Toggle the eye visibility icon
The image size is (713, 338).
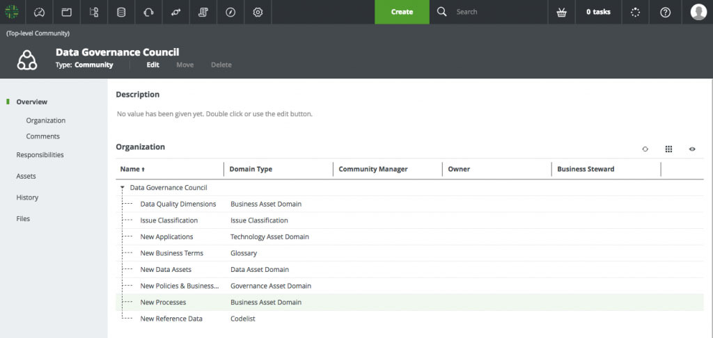click(692, 149)
